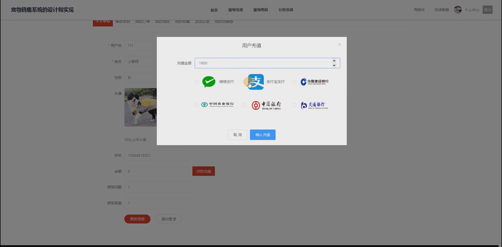
Task: Click the 点我充值 button
Action: pos(204,171)
